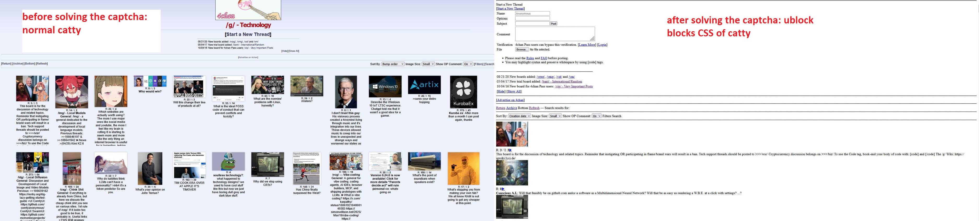The image size is (979, 221).
Task: Click Advertise on 4chan on unstyled page
Action: point(511,100)
